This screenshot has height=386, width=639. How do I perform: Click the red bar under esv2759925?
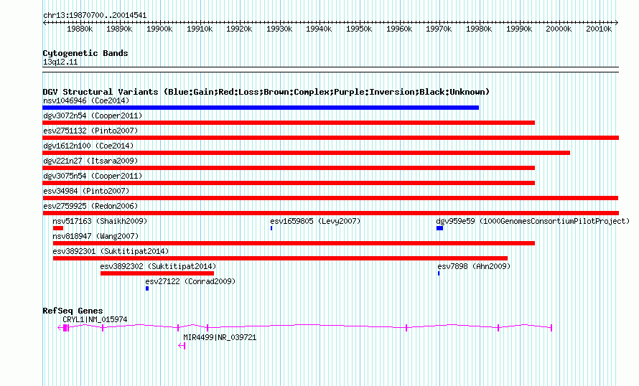tap(330, 213)
